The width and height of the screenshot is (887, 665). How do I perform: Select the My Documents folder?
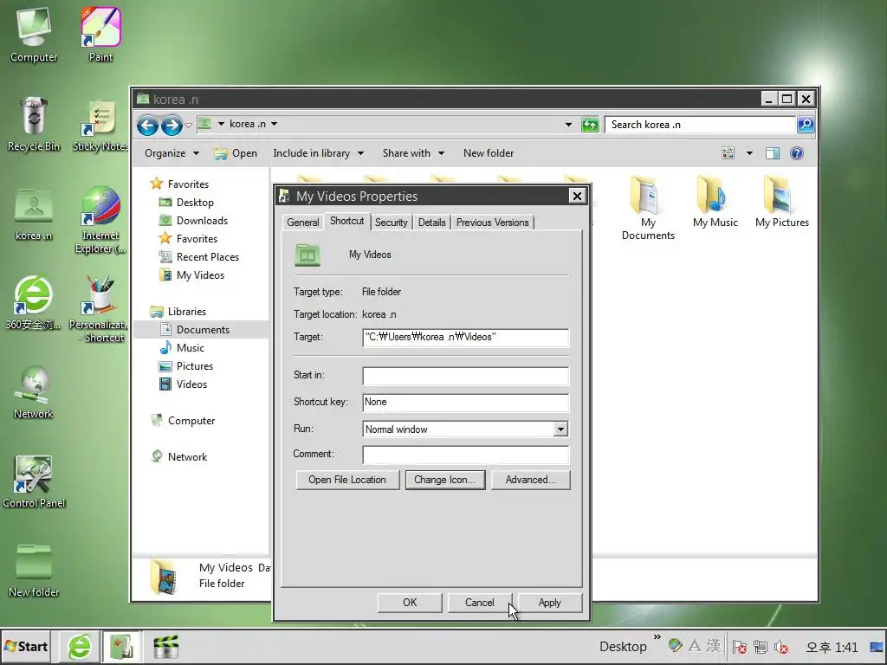click(648, 208)
